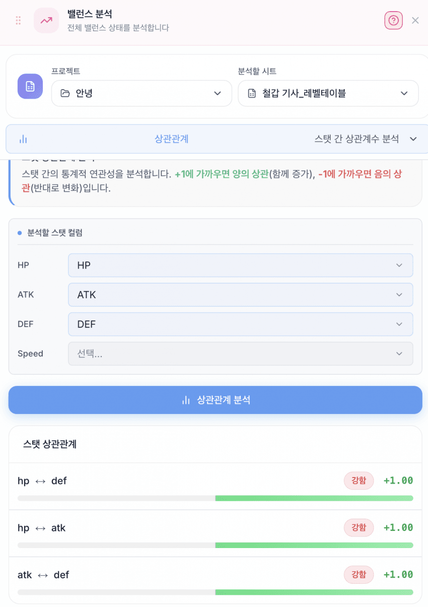Click the pink balance analysis trend icon
Image resolution: width=428 pixels, height=607 pixels.
pos(46,21)
